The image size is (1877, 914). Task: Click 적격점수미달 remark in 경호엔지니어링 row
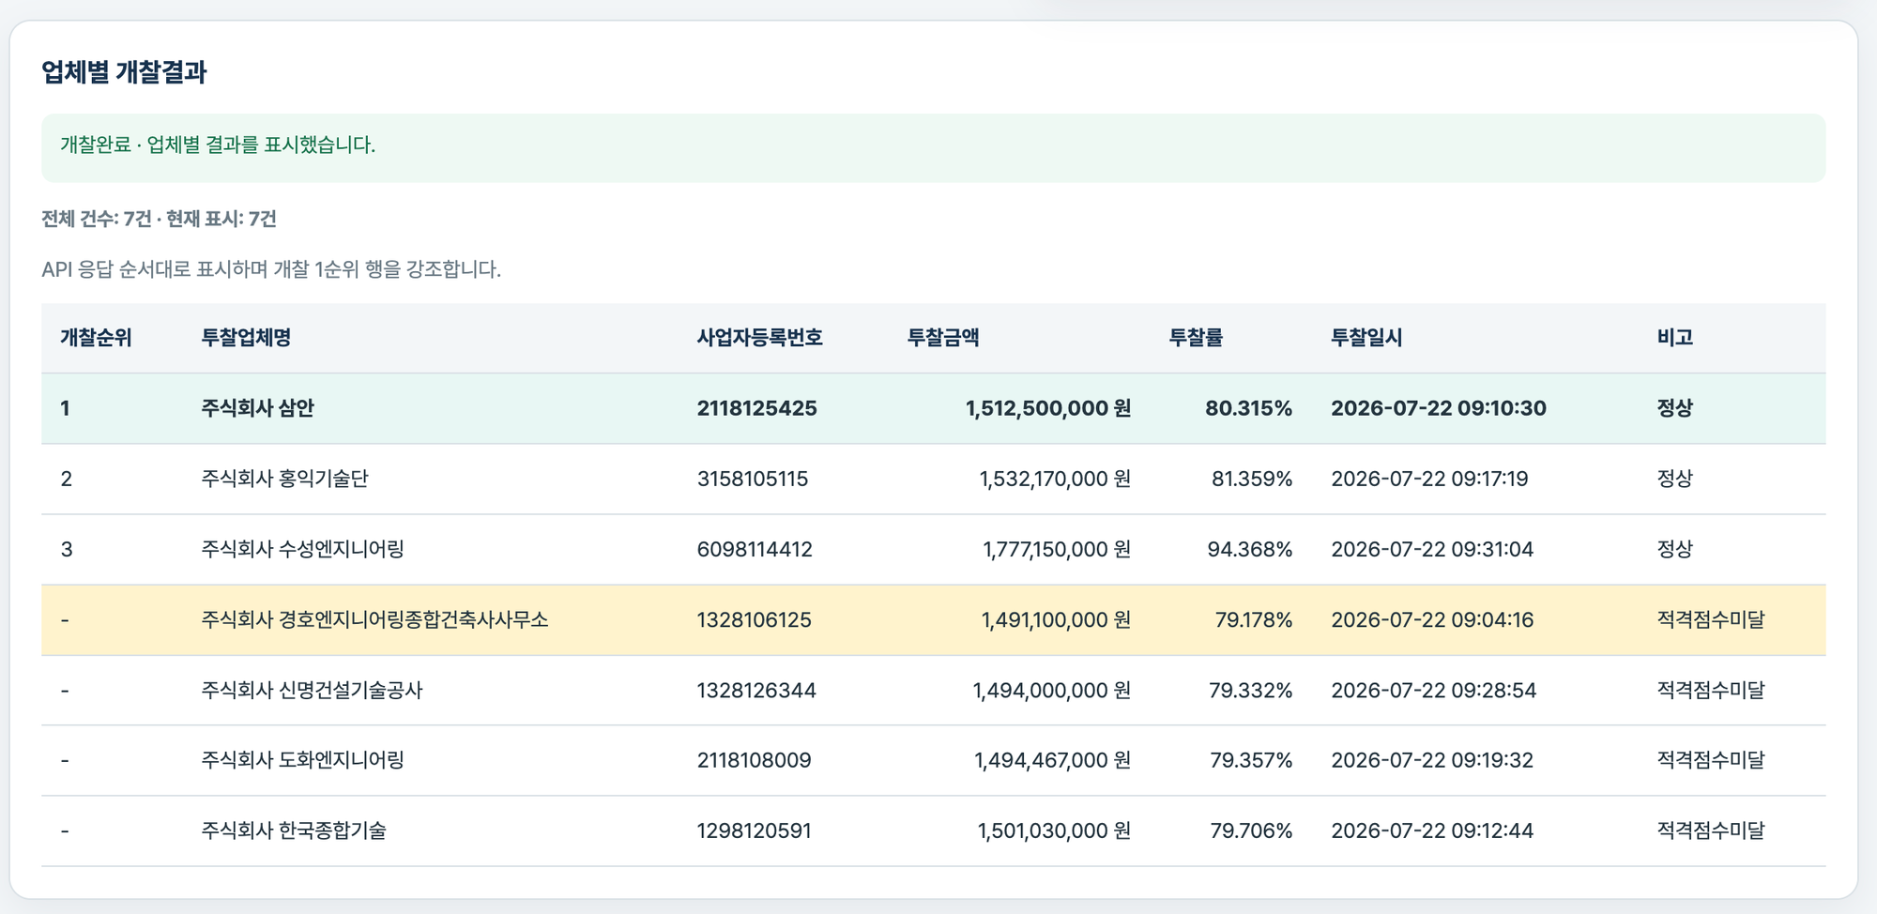click(1711, 619)
